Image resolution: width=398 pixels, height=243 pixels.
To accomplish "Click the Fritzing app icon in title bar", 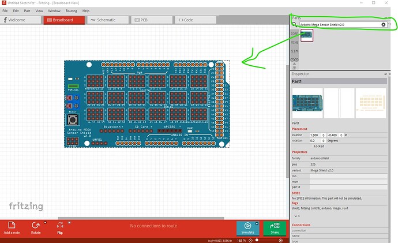I will 4,3.
